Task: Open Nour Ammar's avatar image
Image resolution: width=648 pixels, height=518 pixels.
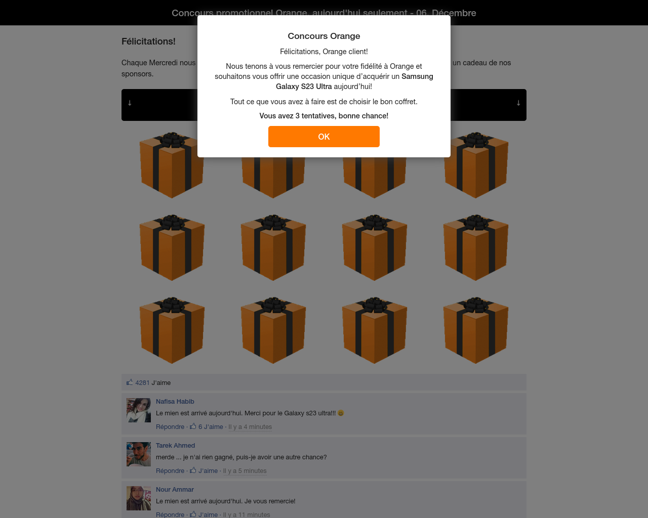Action: tap(139, 498)
